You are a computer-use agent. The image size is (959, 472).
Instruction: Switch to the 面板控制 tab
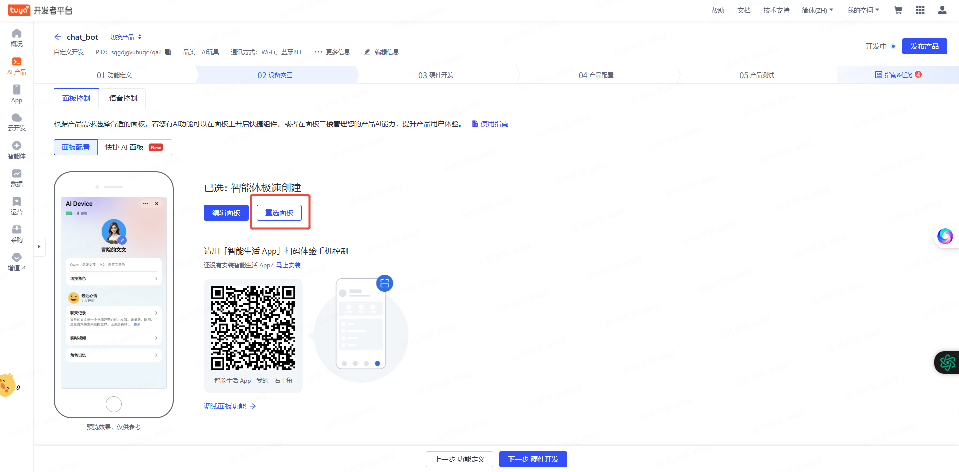[x=76, y=98]
